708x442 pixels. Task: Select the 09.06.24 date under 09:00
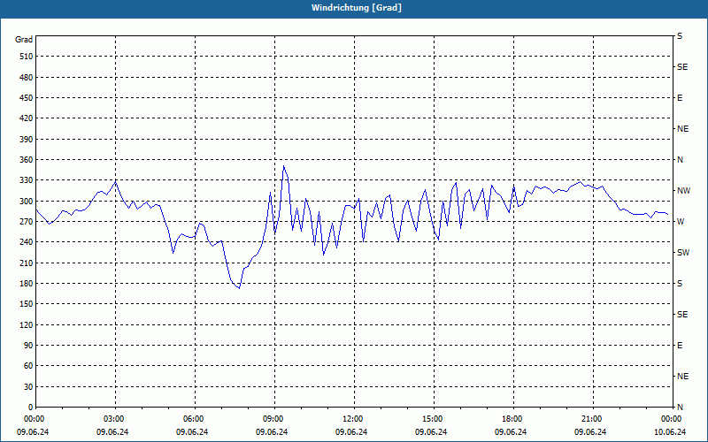[x=272, y=432]
